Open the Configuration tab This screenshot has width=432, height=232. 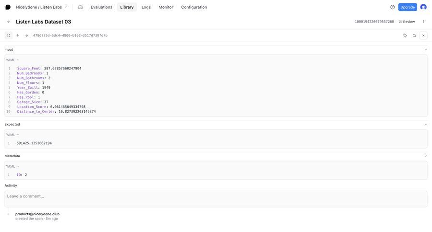click(x=194, y=7)
